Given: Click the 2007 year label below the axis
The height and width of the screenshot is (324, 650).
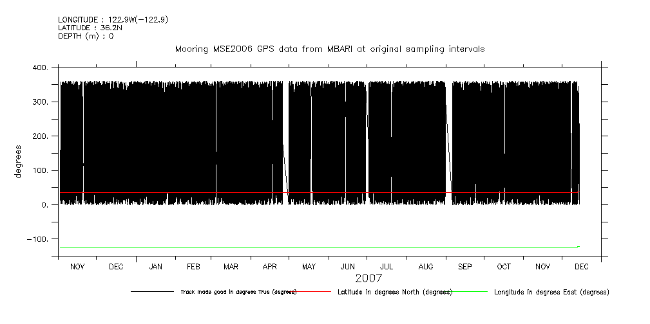Looking at the screenshot, I should pos(368,278).
